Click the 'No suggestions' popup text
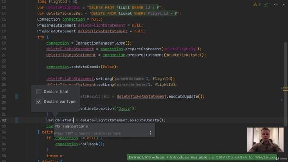The height and width of the screenshot is (162, 288). 72,126
